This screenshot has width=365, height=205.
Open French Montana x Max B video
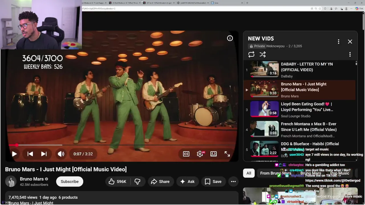point(299,130)
